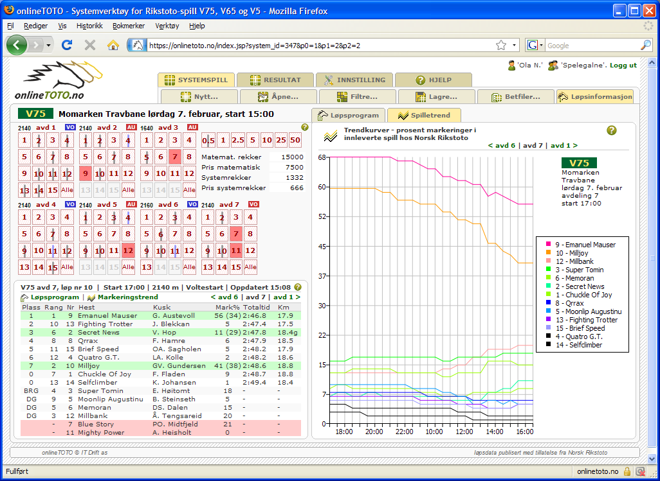Image resolution: width=660 pixels, height=481 pixels.
Task: Click the Nytt... button
Action: (x=199, y=96)
